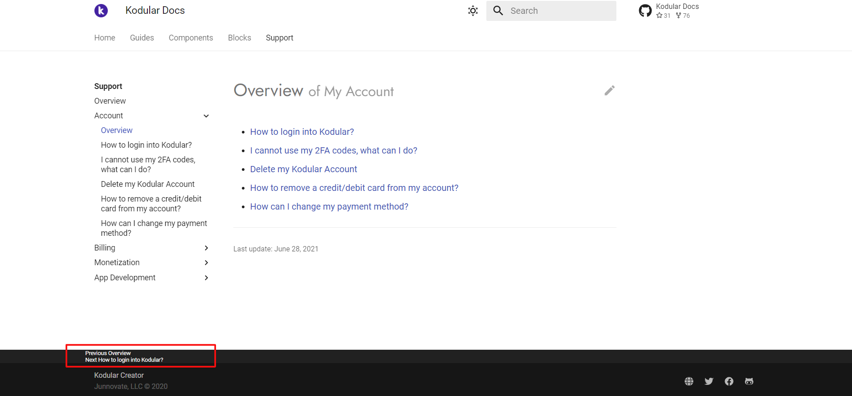Click the Support sidebar heading
The width and height of the screenshot is (852, 396).
(108, 86)
